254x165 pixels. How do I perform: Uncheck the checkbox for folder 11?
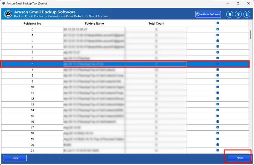tap(218, 93)
